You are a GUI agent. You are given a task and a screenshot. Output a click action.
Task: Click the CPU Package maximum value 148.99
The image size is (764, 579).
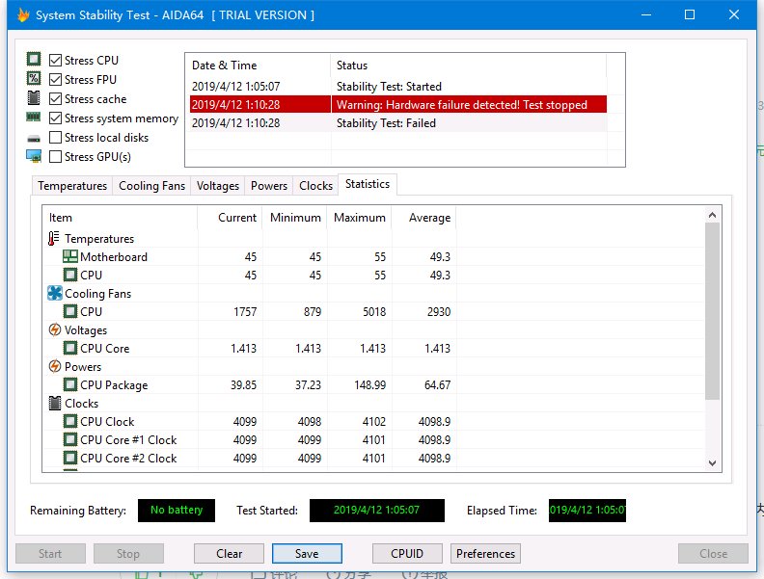[x=369, y=384]
